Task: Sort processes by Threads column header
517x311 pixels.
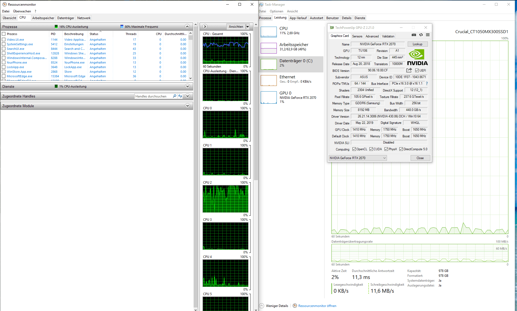Action: tap(126, 34)
